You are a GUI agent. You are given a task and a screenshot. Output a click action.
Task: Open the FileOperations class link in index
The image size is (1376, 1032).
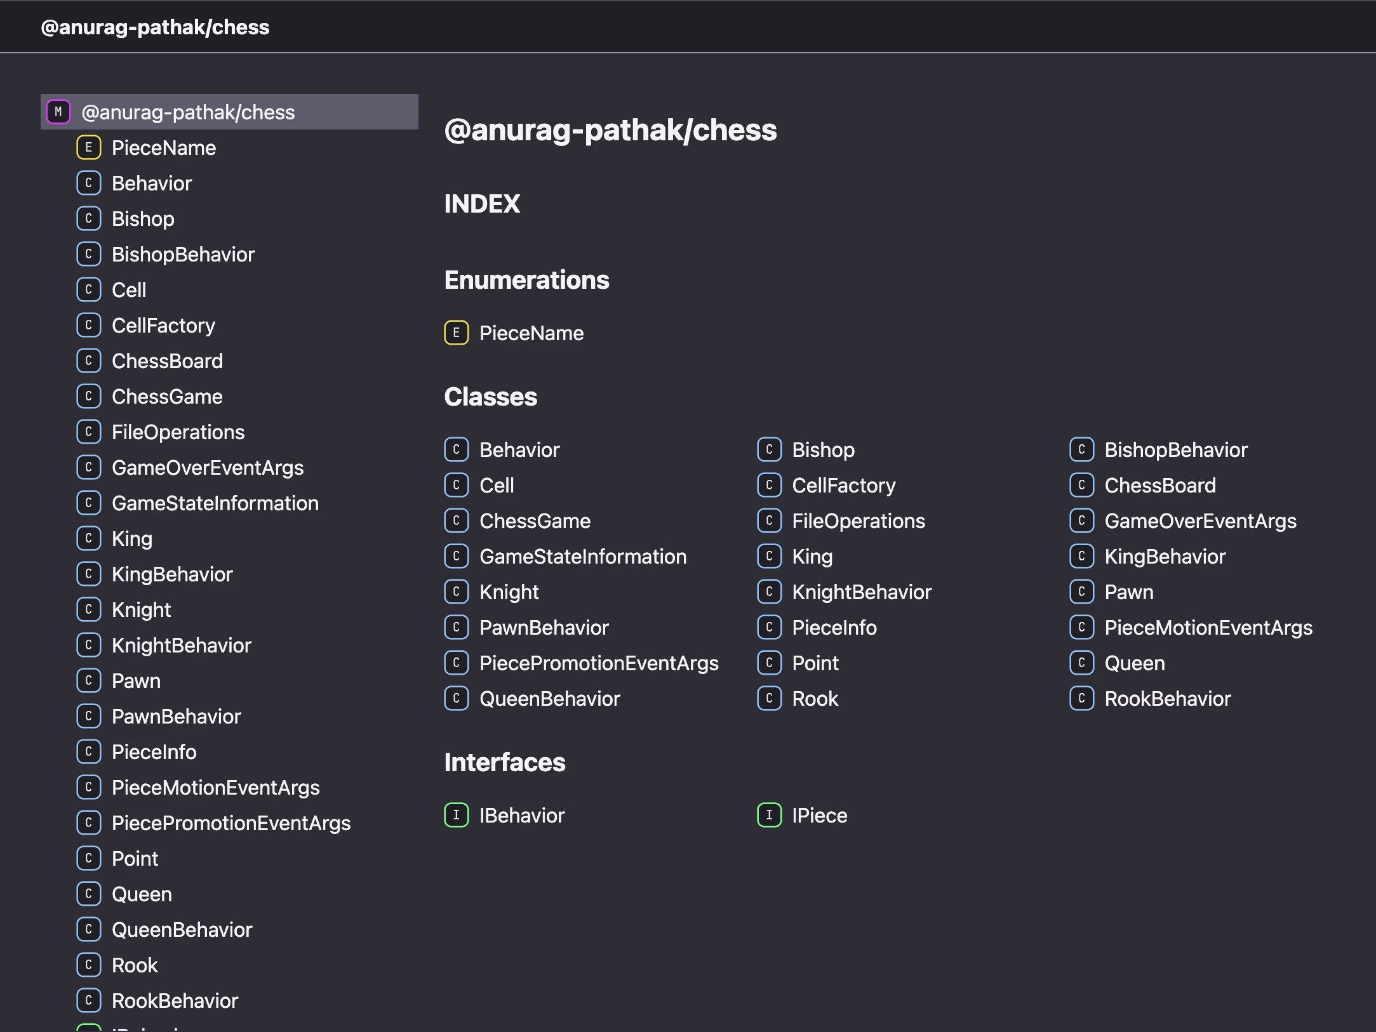pos(858,521)
